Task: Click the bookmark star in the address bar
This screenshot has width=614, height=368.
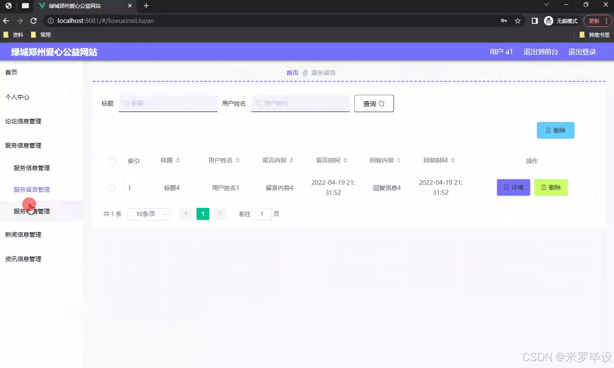Action: 517,20
